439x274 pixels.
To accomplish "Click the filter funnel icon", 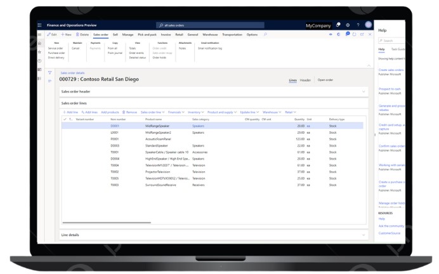I will point(50,73).
